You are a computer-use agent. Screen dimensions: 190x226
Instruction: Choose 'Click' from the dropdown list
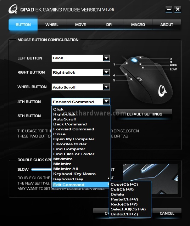[x=81, y=109]
